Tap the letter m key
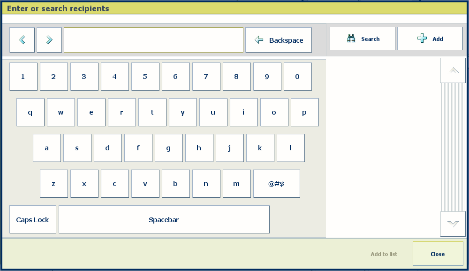 236,184
